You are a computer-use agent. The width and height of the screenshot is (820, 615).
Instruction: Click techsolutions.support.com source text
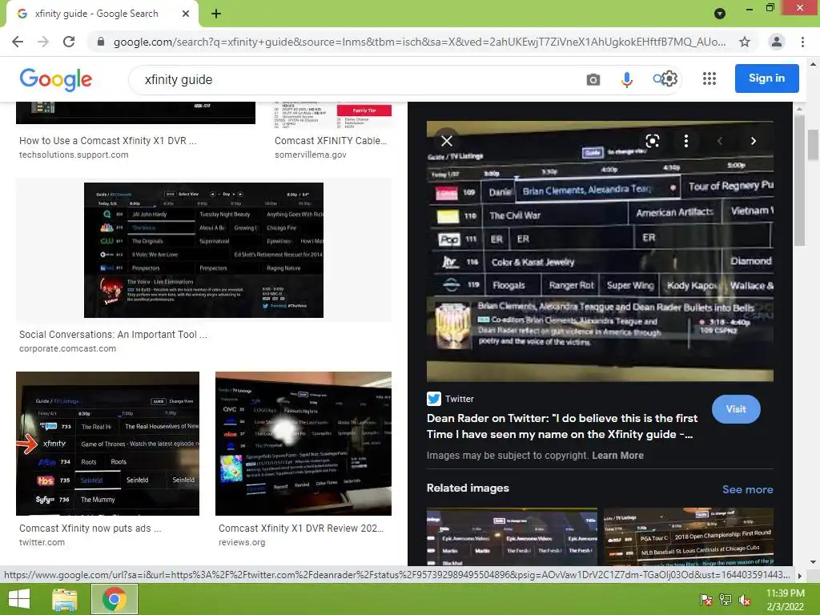click(74, 155)
